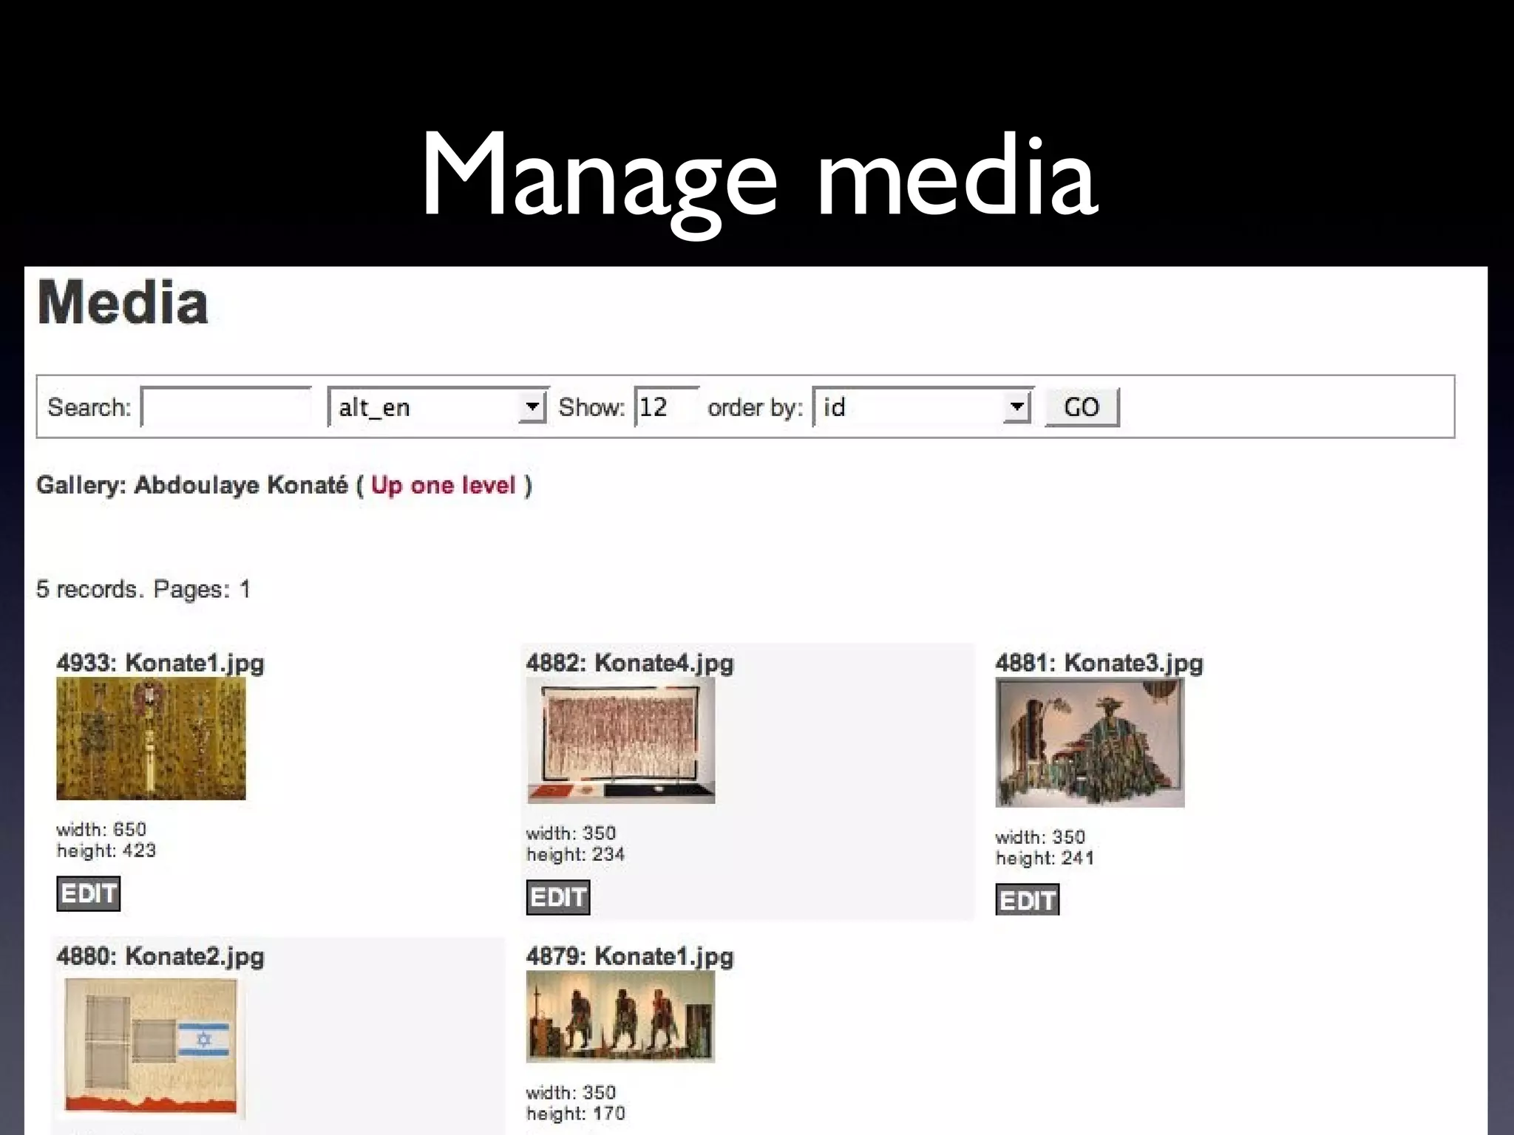The image size is (1514, 1135).
Task: Click EDIT under 4882: Konate4.jpg
Action: pos(558,897)
